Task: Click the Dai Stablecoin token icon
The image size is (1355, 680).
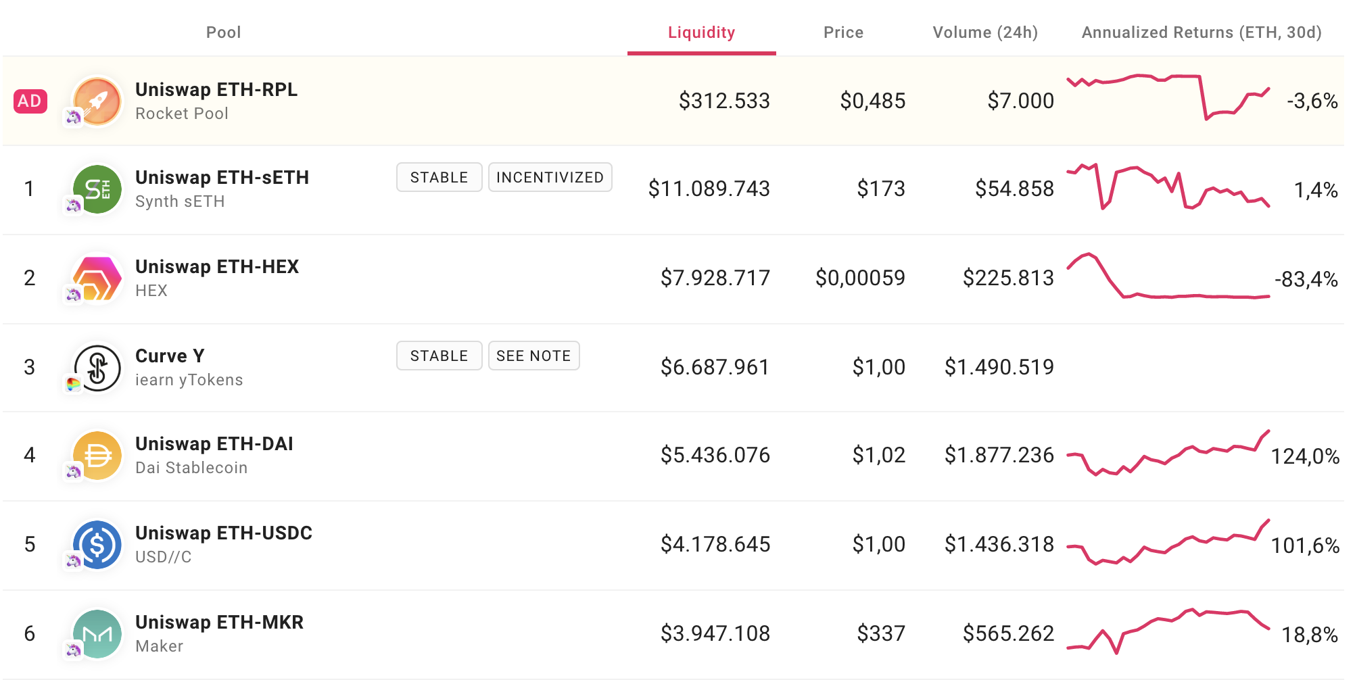Action: (x=97, y=456)
